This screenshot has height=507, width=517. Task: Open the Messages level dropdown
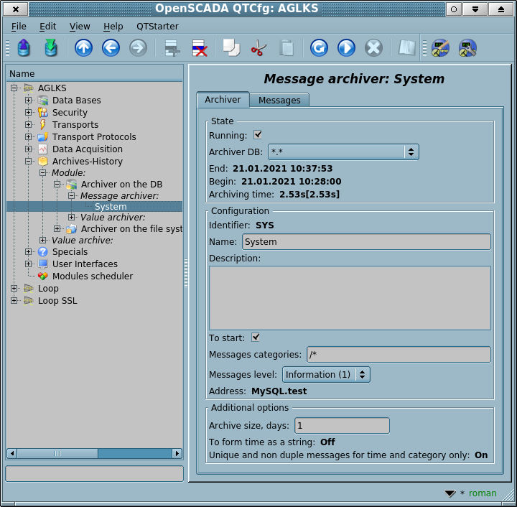coord(325,374)
